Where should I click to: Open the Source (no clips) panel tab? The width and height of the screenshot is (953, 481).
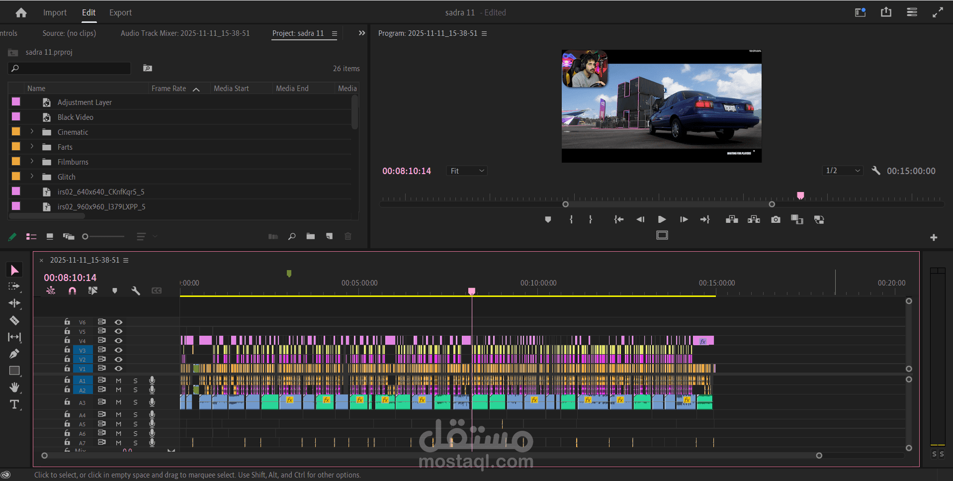(x=69, y=33)
